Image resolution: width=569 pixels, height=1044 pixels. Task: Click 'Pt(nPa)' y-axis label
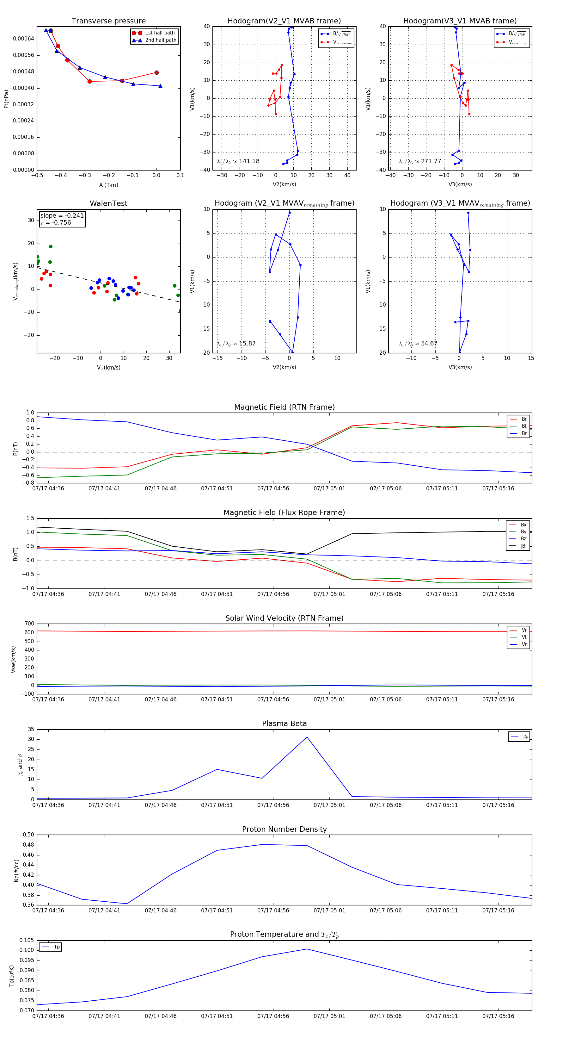(x=6, y=99)
